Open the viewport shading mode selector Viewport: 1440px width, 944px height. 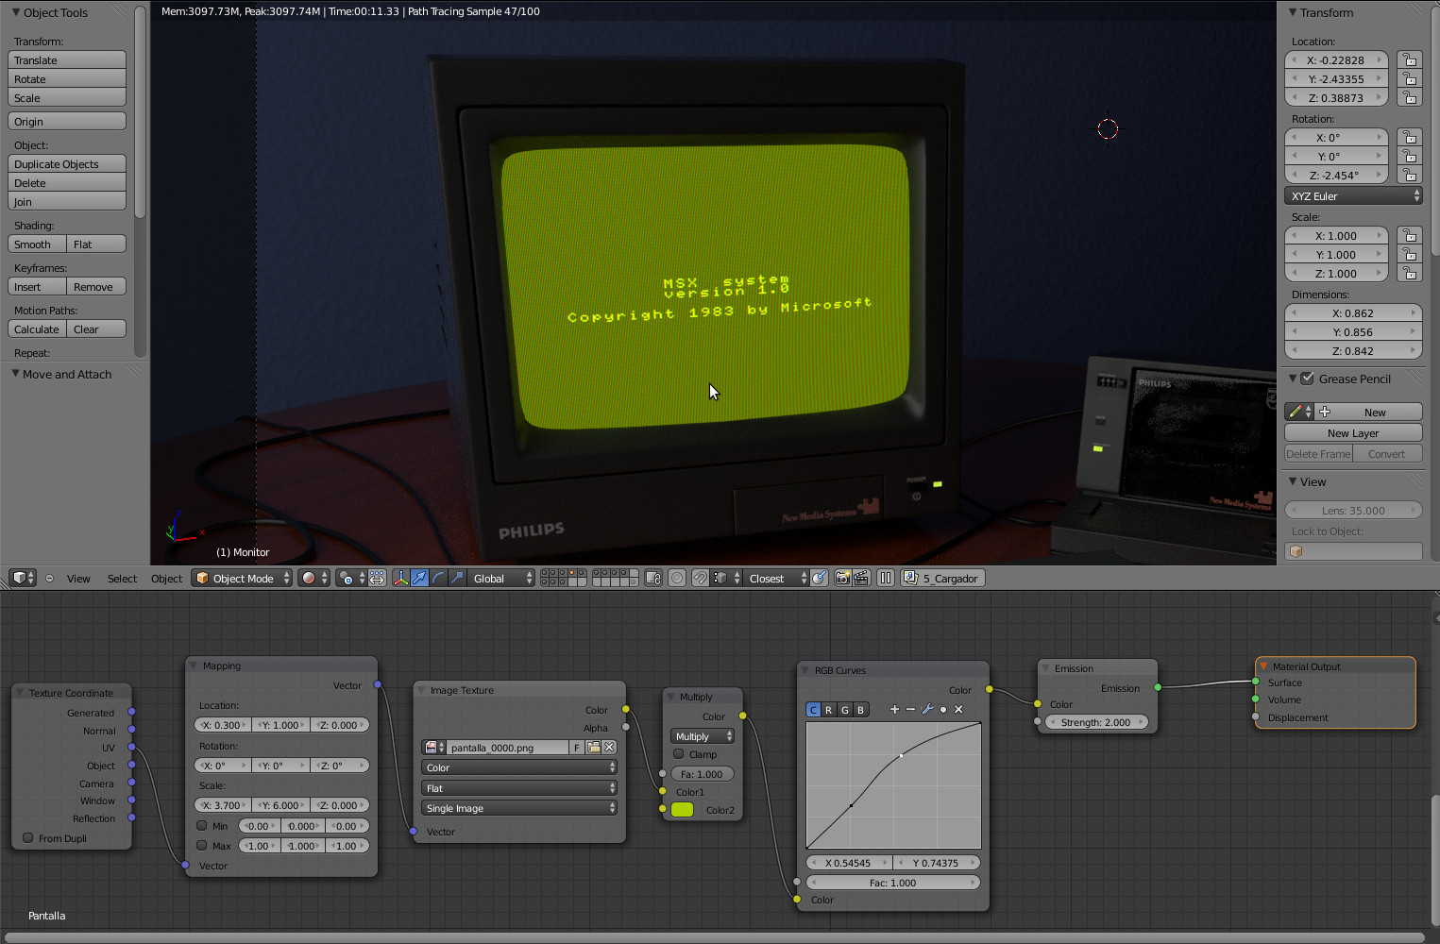pos(314,578)
